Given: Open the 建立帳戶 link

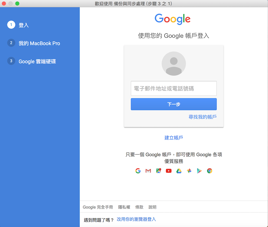Looking at the screenshot, I should (x=173, y=137).
